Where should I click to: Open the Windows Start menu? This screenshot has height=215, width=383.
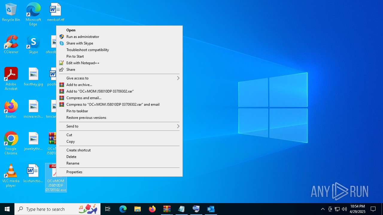click(7, 209)
